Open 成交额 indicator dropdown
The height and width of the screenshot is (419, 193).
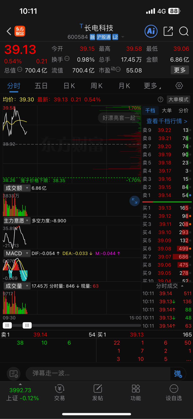(17, 188)
